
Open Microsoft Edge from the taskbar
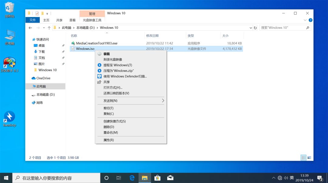tap(132, 178)
